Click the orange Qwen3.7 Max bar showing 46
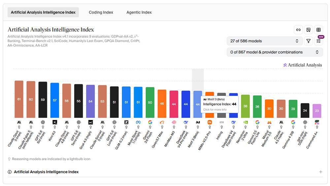The image size is (330, 186). coord(162,104)
